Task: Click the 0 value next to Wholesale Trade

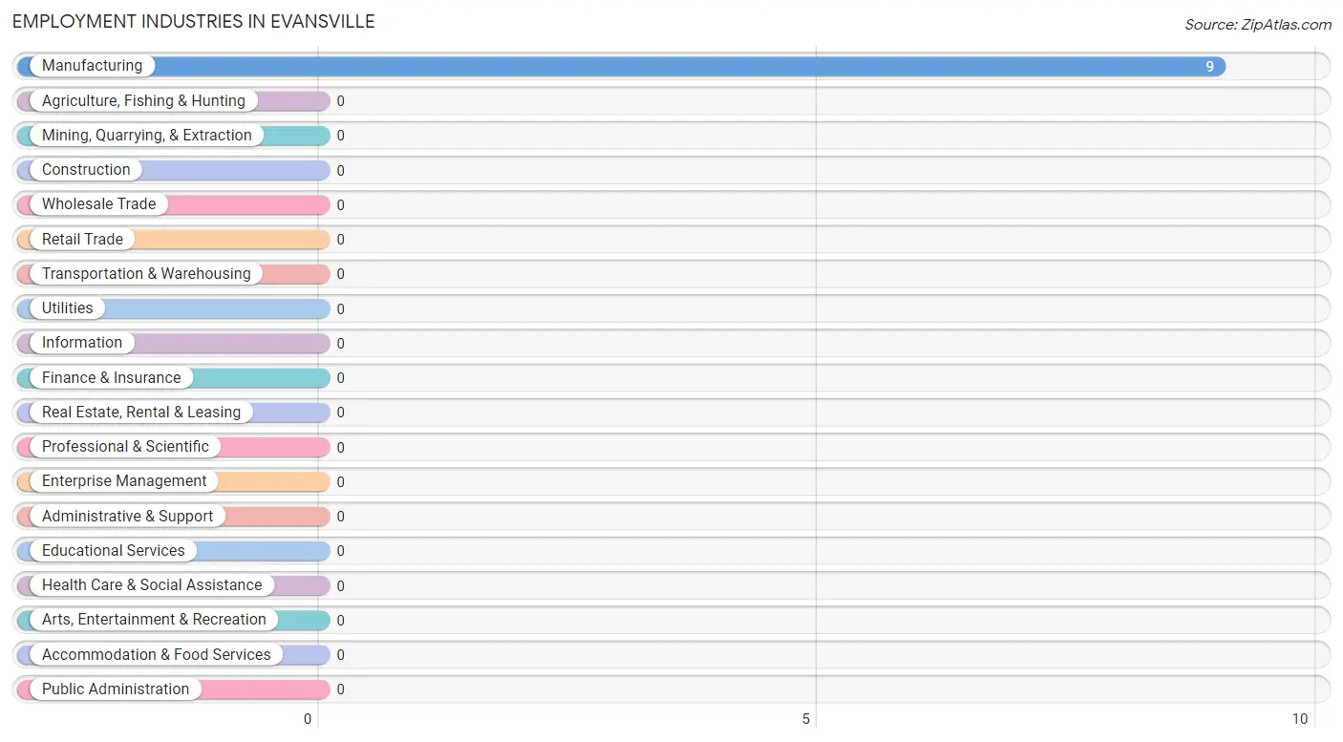Action: coord(340,205)
